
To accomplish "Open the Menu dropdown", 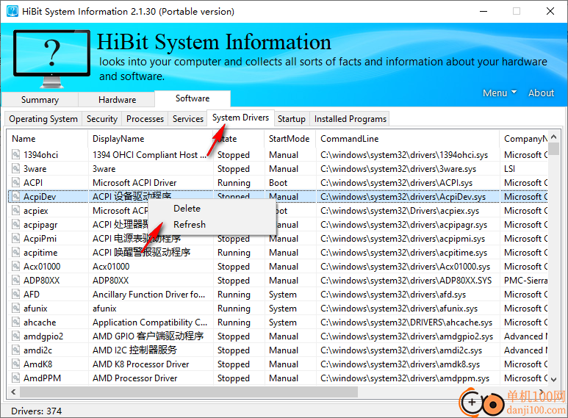I will click(499, 93).
